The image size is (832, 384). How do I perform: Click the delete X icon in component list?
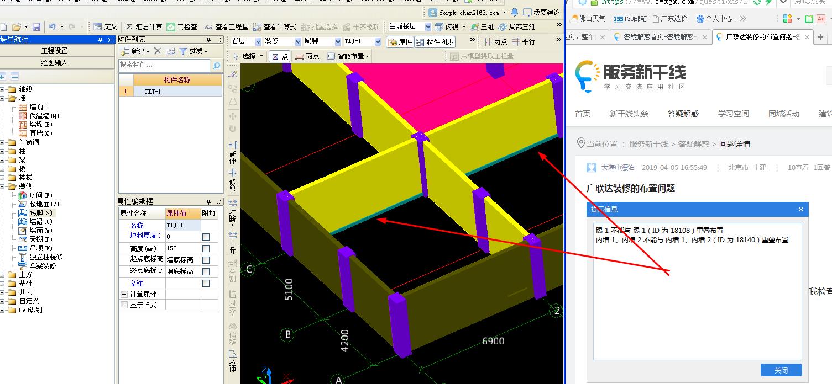point(157,51)
